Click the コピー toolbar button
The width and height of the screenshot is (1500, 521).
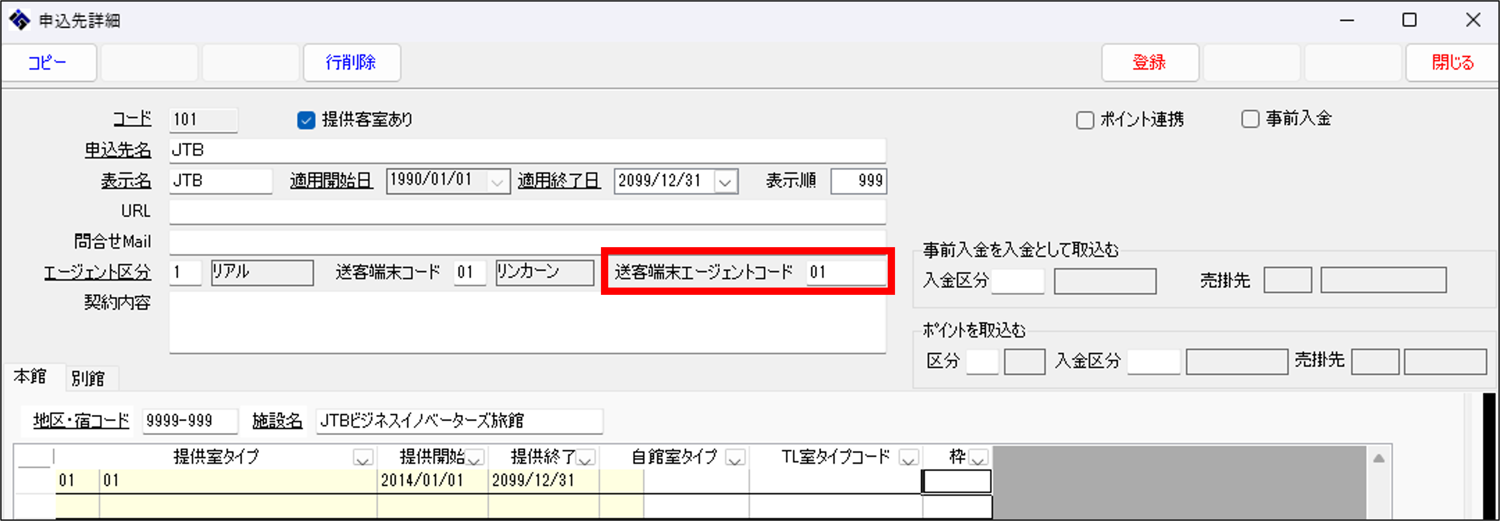[x=48, y=62]
